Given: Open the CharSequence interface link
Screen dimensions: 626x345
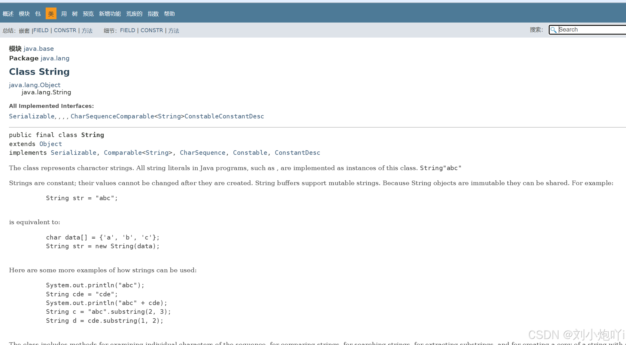Looking at the screenshot, I should 203,153.
